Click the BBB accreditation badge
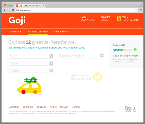Image resolution: width=145 pixels, height=124 pixels. [x=135, y=109]
